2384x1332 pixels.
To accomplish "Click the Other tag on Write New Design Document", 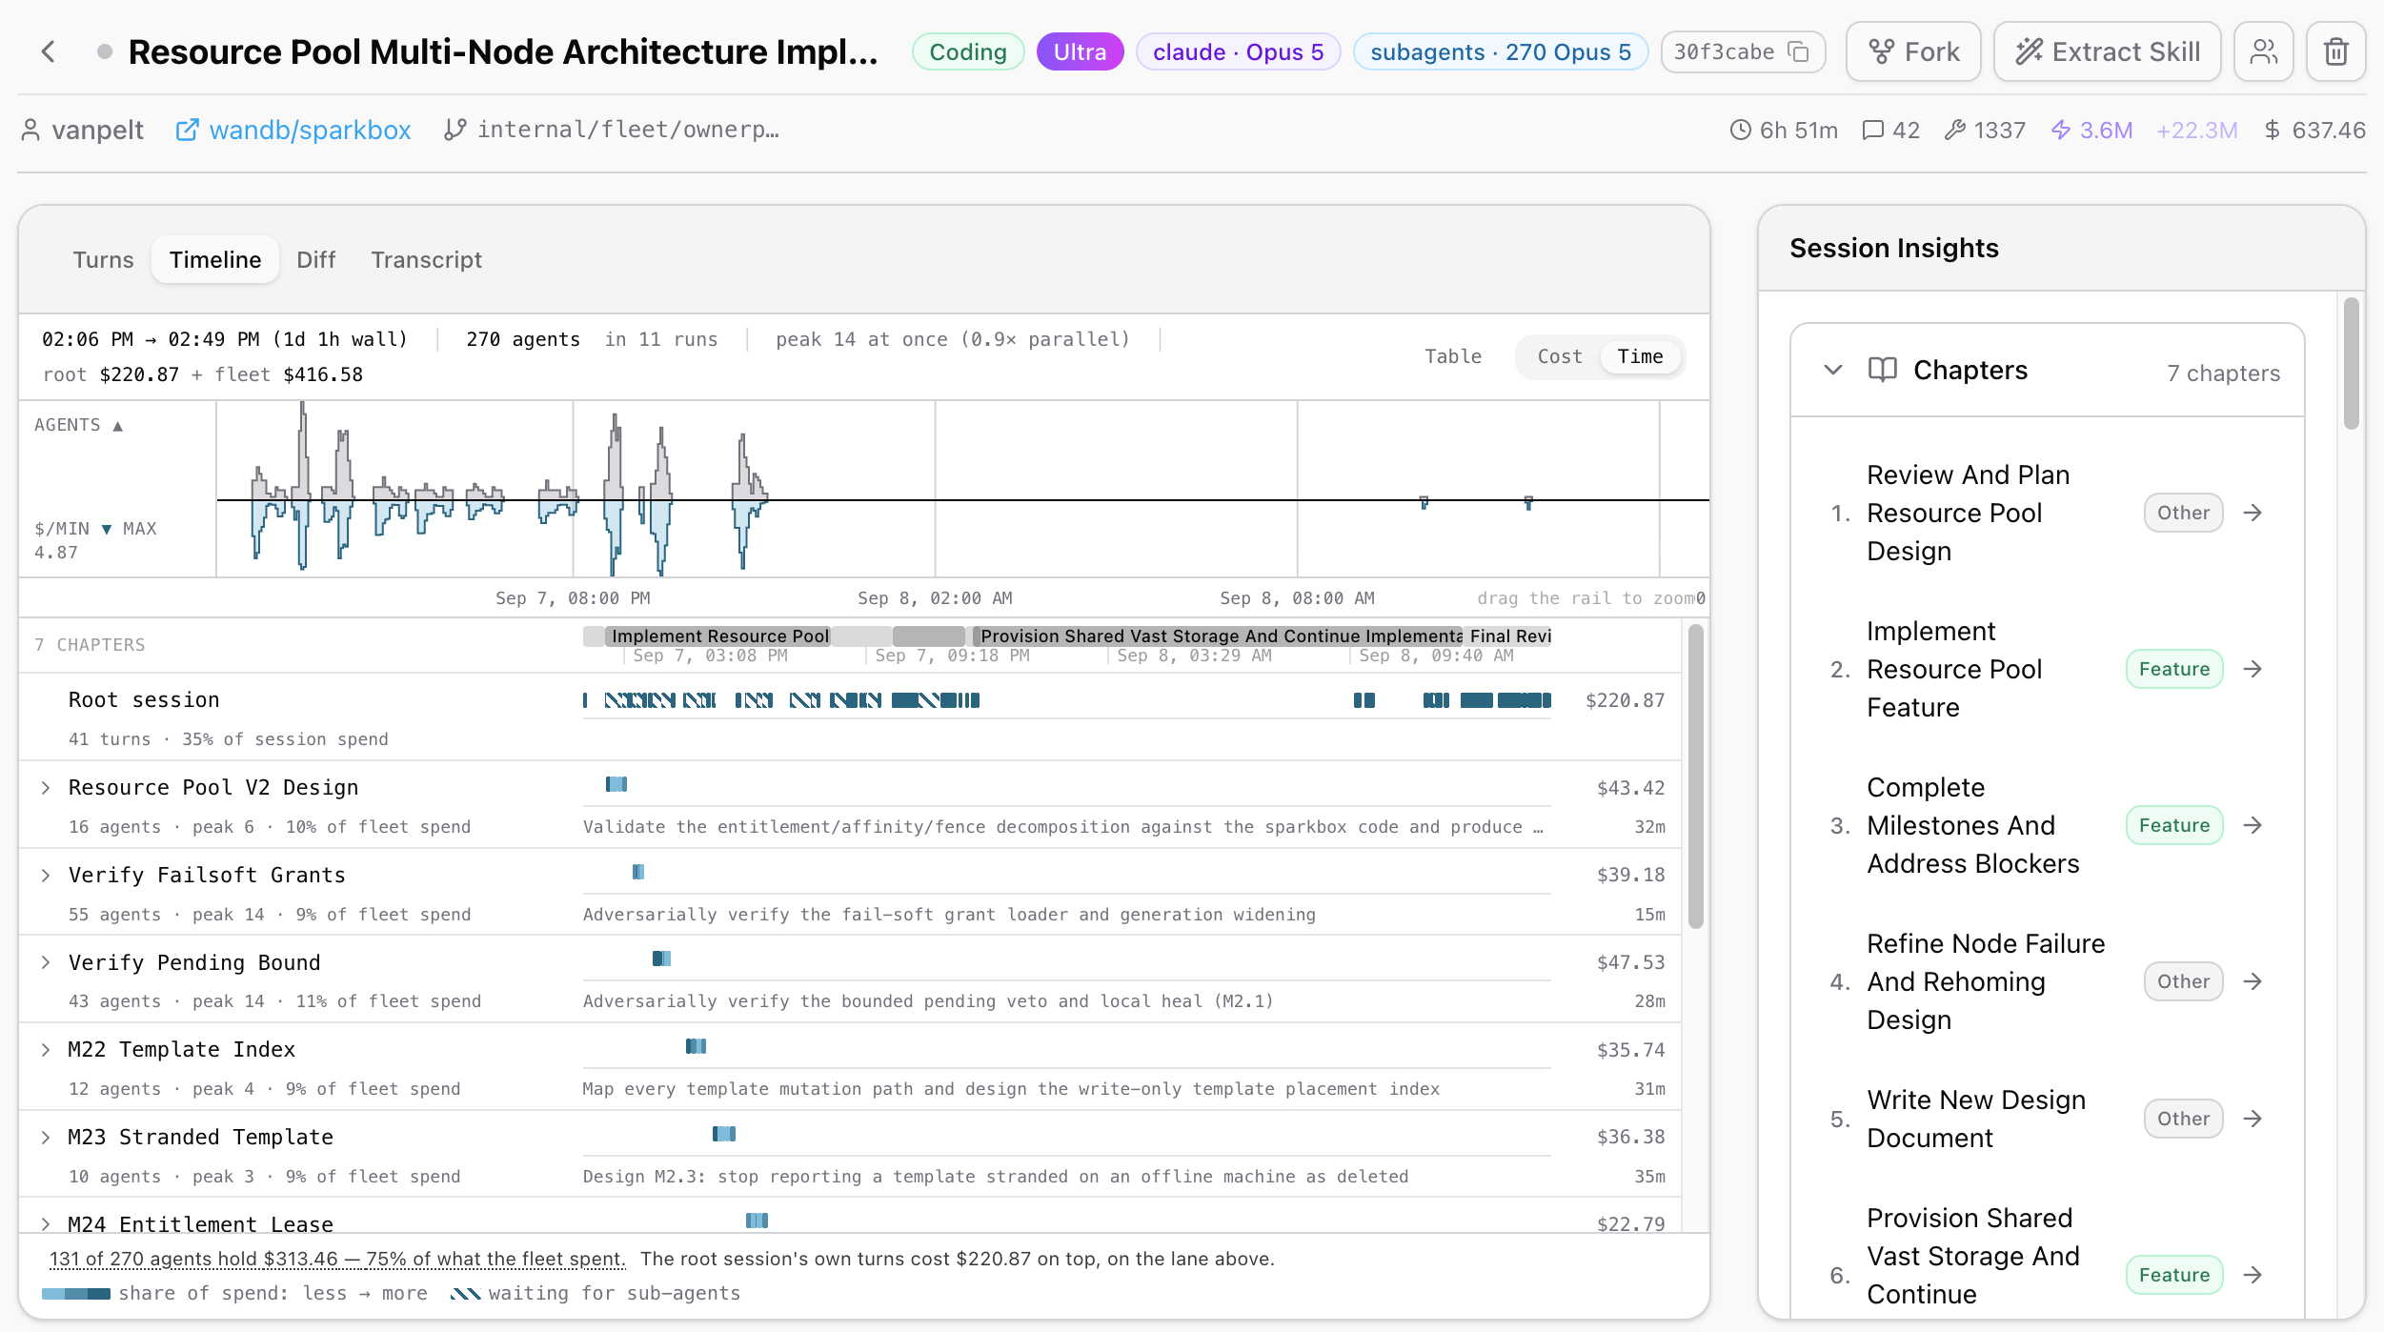I will point(2183,1119).
